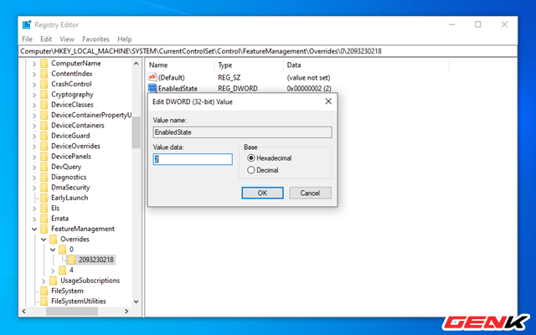
Task: Select the DmaSecurity folder icon
Action: tap(44, 188)
